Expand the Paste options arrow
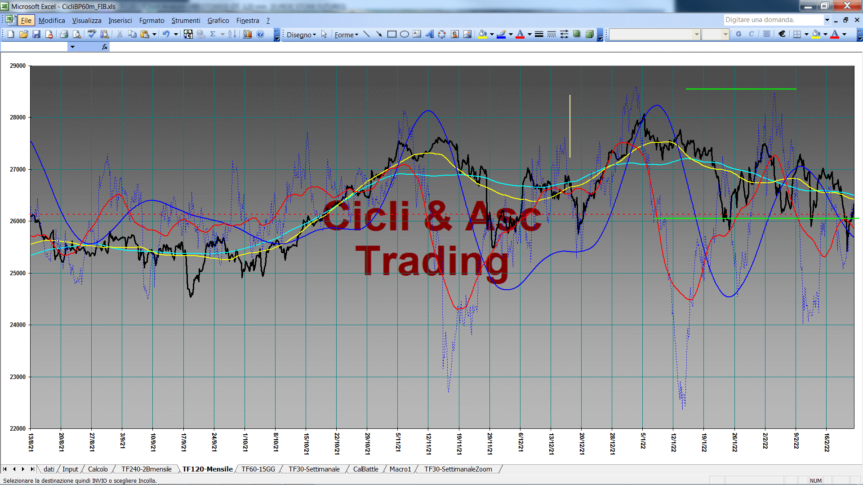Image resolution: width=863 pixels, height=485 pixels. (154, 34)
